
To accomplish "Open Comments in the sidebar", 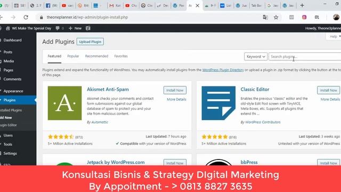I will point(12,79).
